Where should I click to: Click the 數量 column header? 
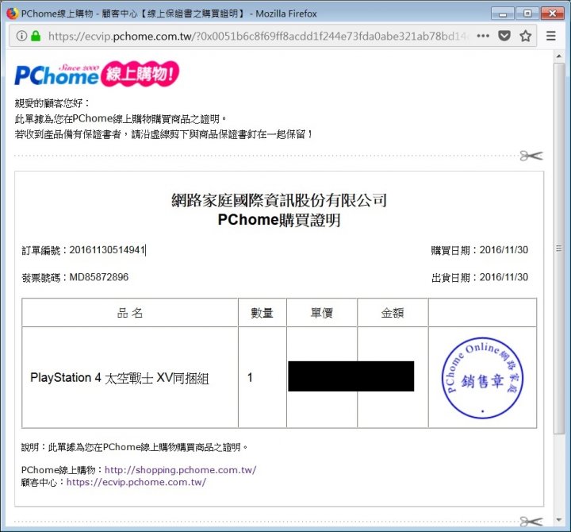tap(262, 313)
